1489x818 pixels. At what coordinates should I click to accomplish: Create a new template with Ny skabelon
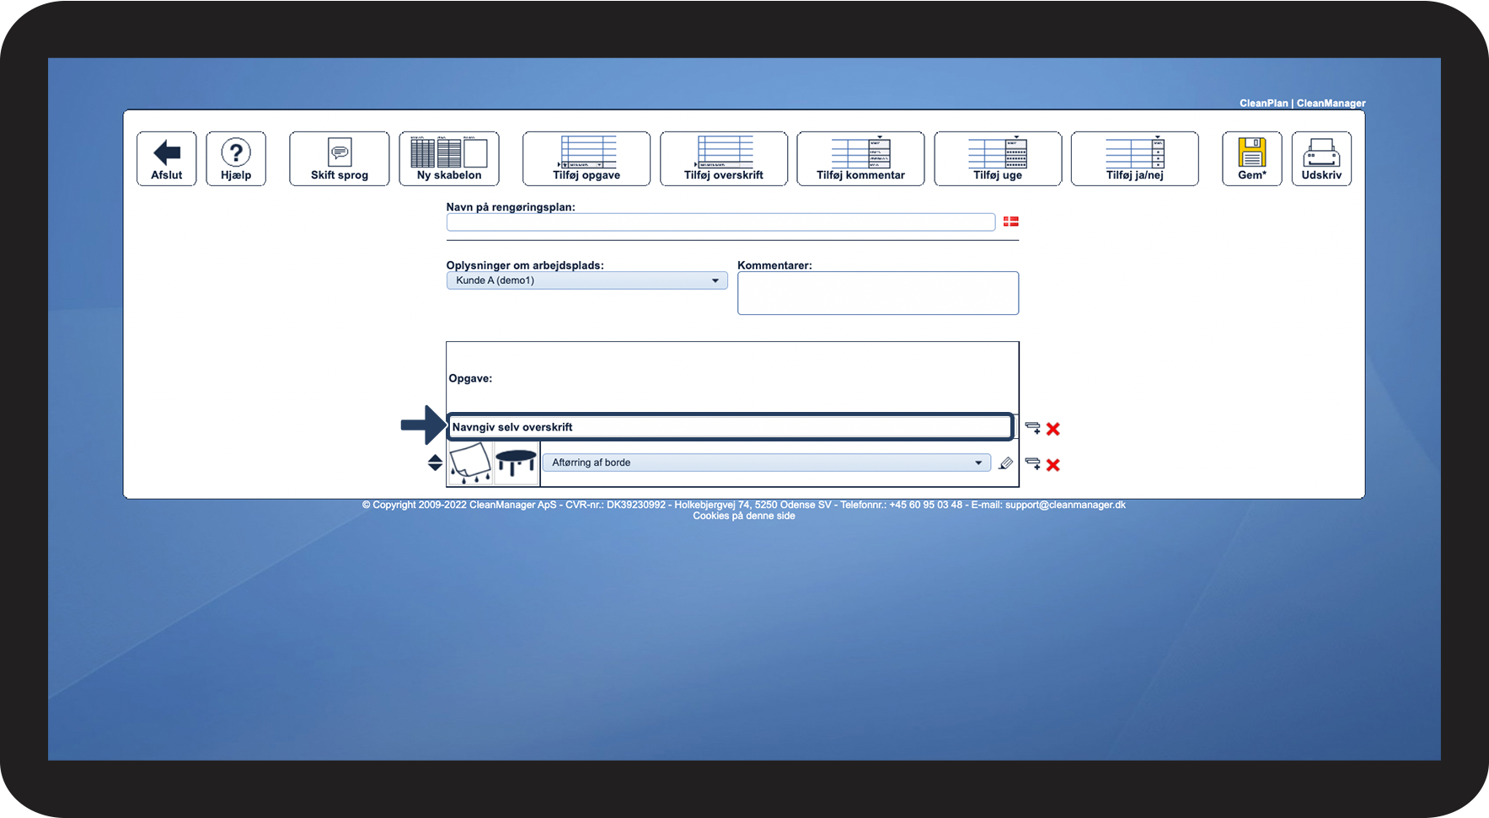449,158
